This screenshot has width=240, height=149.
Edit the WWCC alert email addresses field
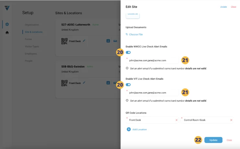pos(152,60)
